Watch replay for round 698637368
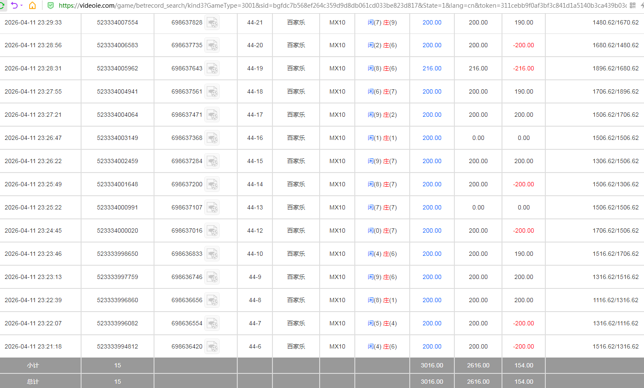 (212, 138)
